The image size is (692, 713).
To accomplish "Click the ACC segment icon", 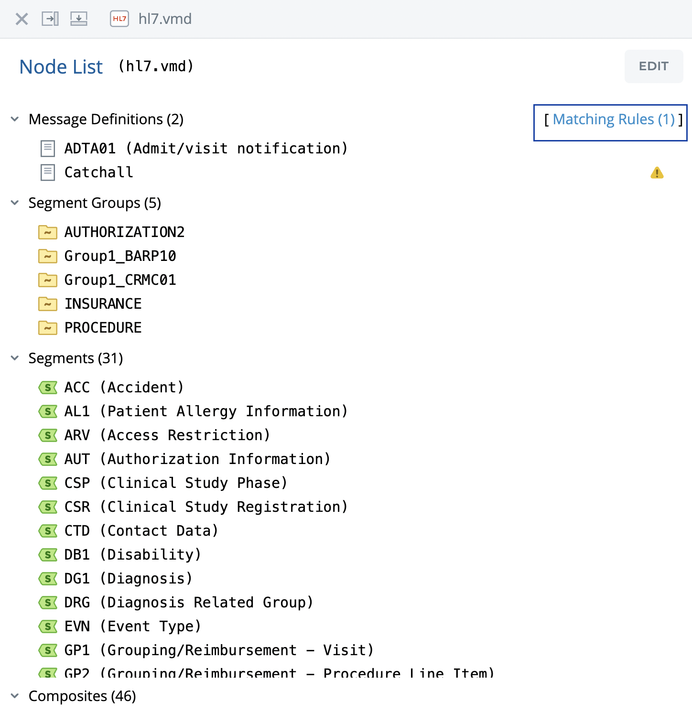I will pos(48,388).
